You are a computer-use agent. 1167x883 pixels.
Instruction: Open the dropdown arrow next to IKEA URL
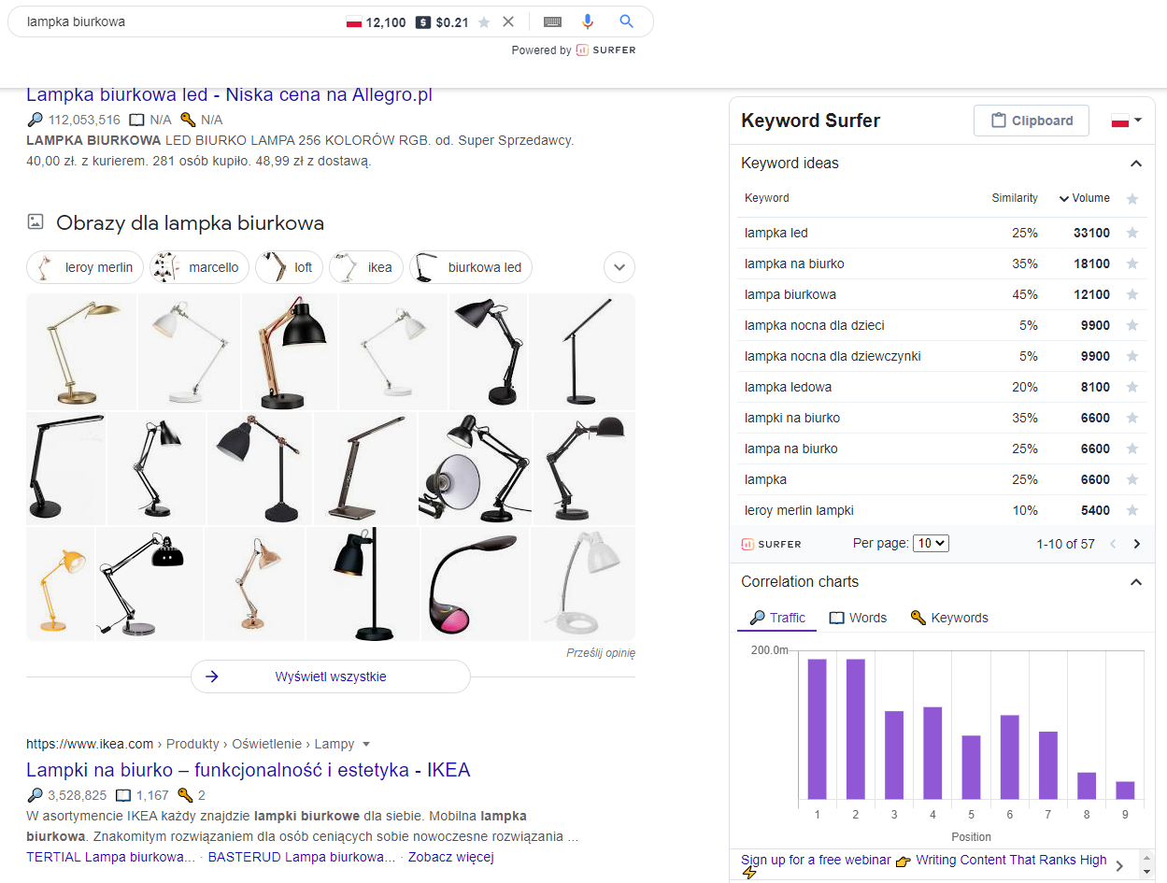click(x=366, y=745)
